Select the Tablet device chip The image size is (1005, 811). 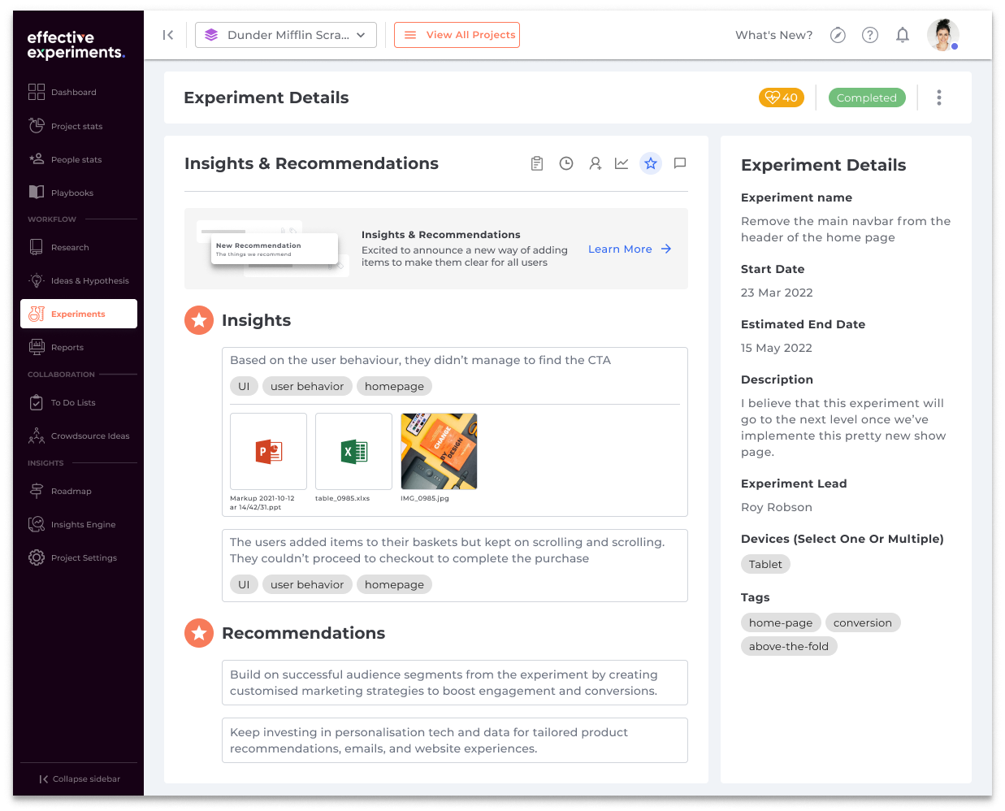pos(765,563)
